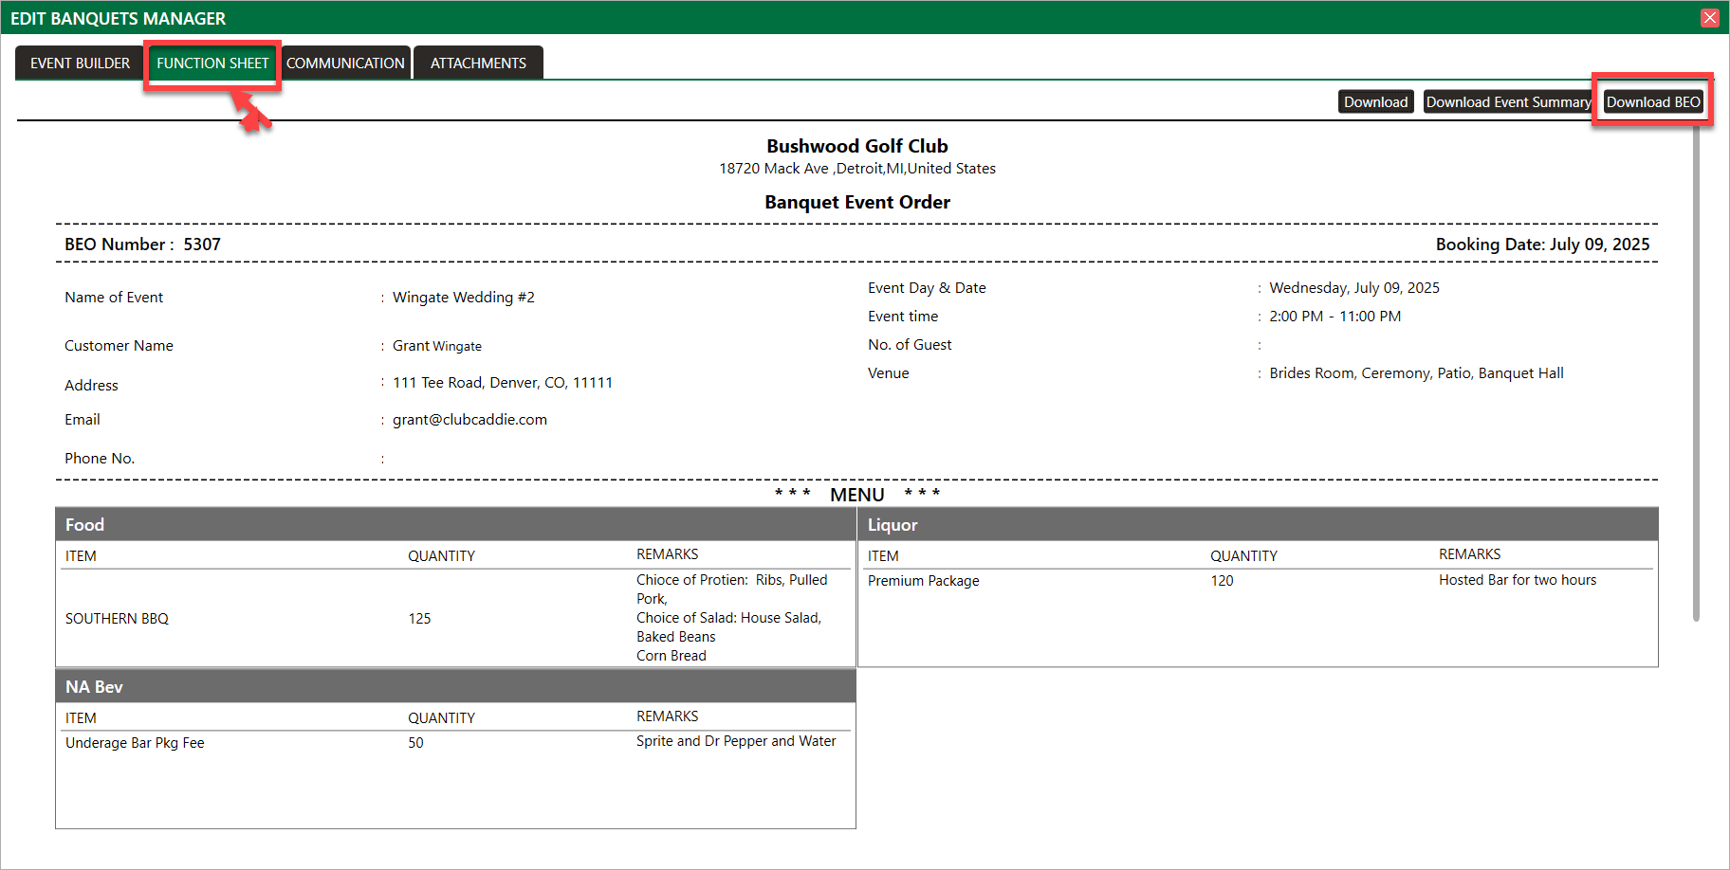This screenshot has height=870, width=1730.
Task: Select the Underage Bar Pkg Fee item
Action: click(x=135, y=743)
